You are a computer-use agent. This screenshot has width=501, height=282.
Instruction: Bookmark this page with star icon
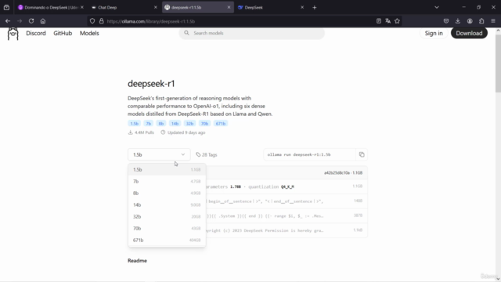click(397, 21)
